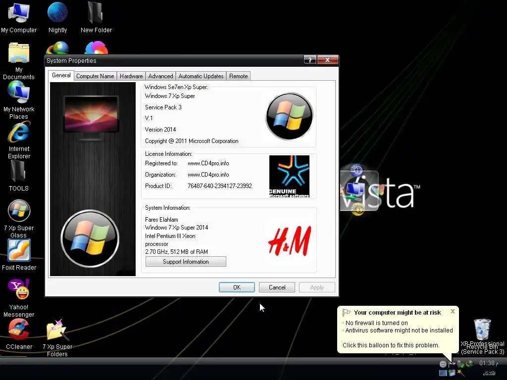Click the 'Windows 7 Xp Super' text line
Screen dimensions: 507x380
(170, 96)
